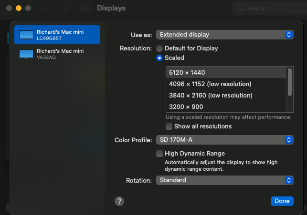Click the forward navigation chevron

click(66, 8)
